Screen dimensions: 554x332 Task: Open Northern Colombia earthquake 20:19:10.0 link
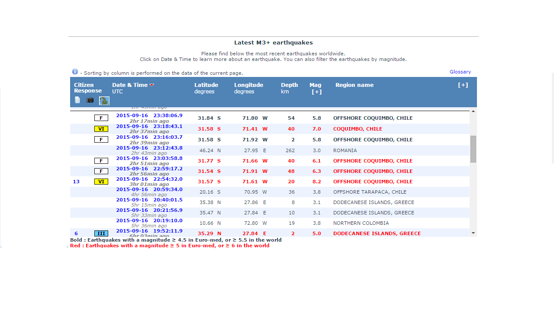pos(149,220)
